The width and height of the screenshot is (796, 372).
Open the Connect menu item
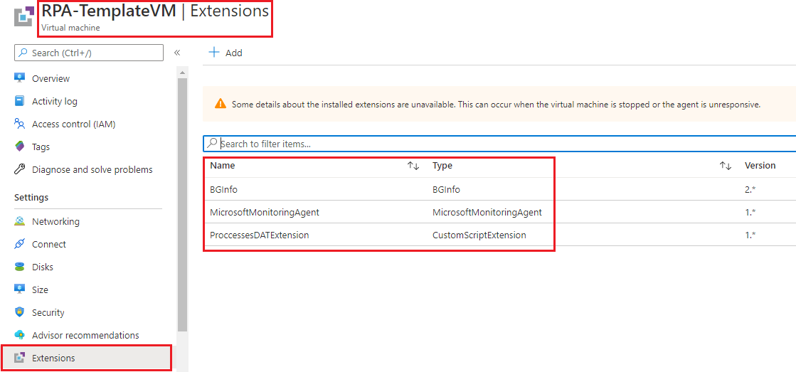(49, 244)
